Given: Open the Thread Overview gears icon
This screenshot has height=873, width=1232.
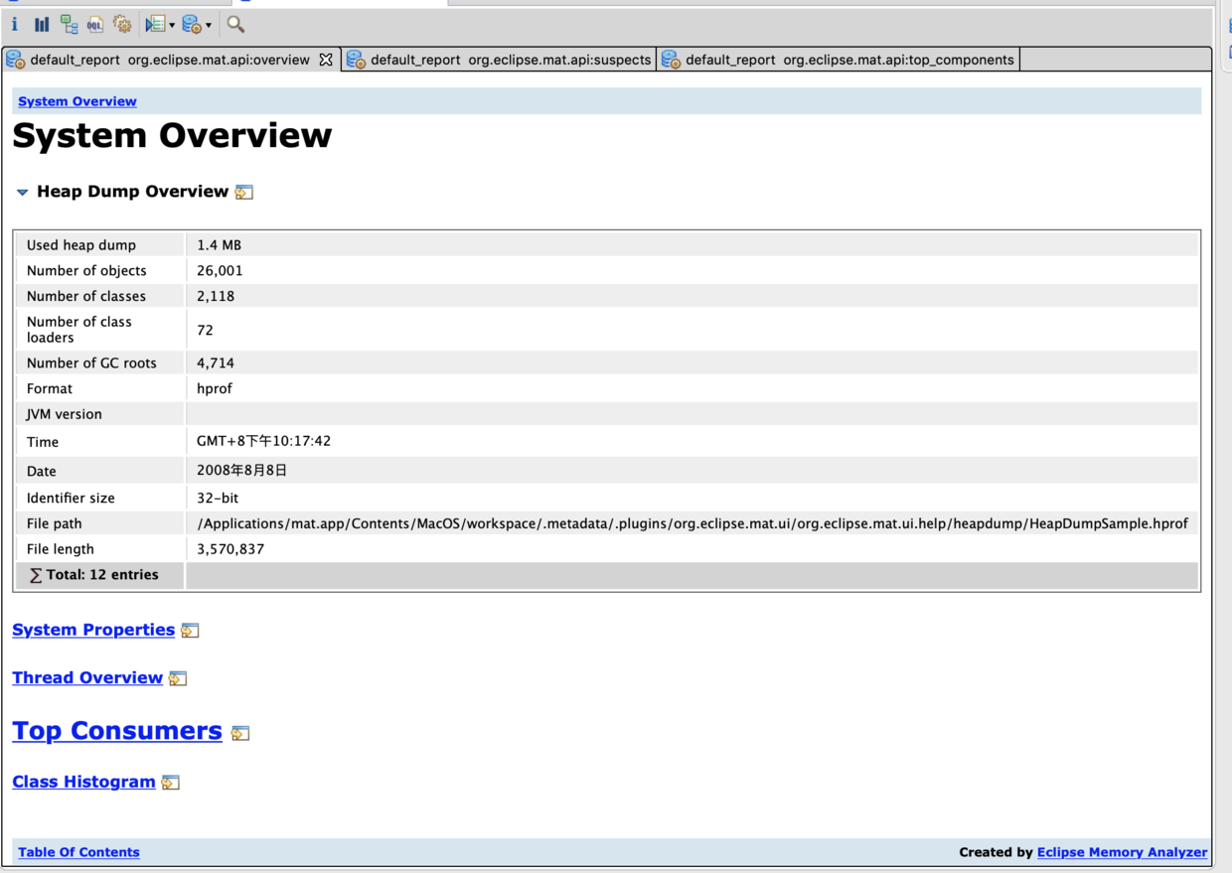Looking at the screenshot, I should click(122, 24).
